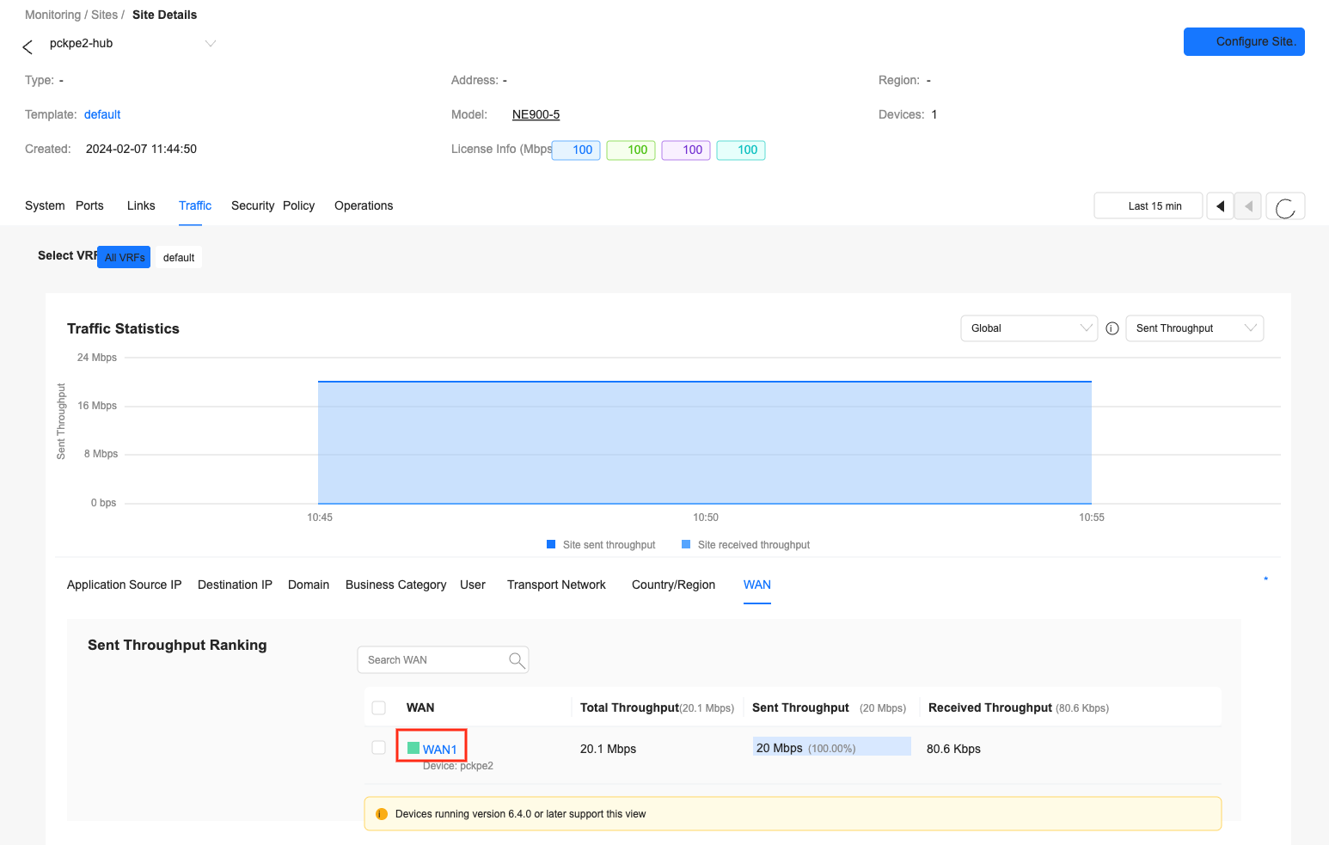The height and width of the screenshot is (845, 1329).
Task: Switch to the Source IP ranking tab
Action: pyautogui.click(x=156, y=585)
